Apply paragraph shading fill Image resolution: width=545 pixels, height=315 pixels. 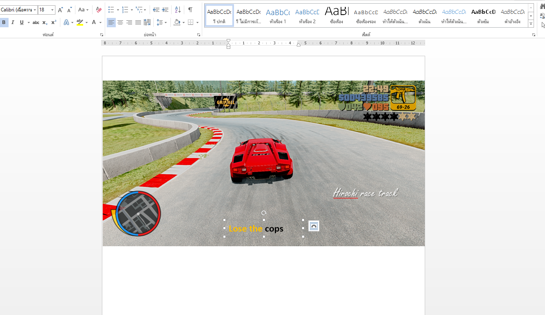tap(177, 22)
